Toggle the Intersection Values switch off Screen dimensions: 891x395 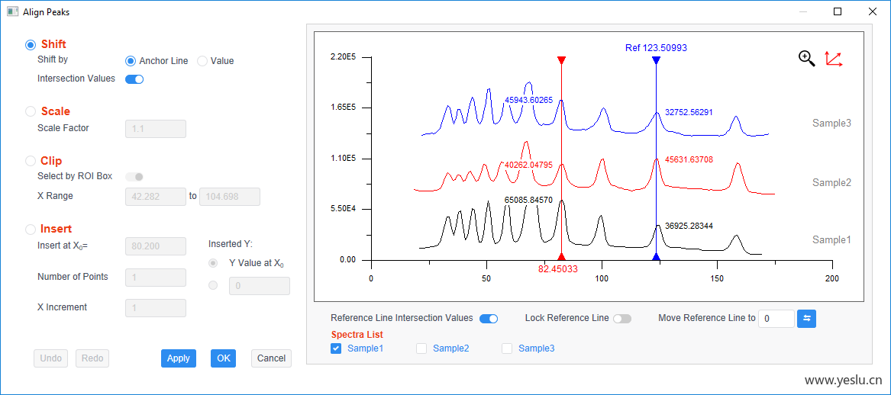point(134,79)
